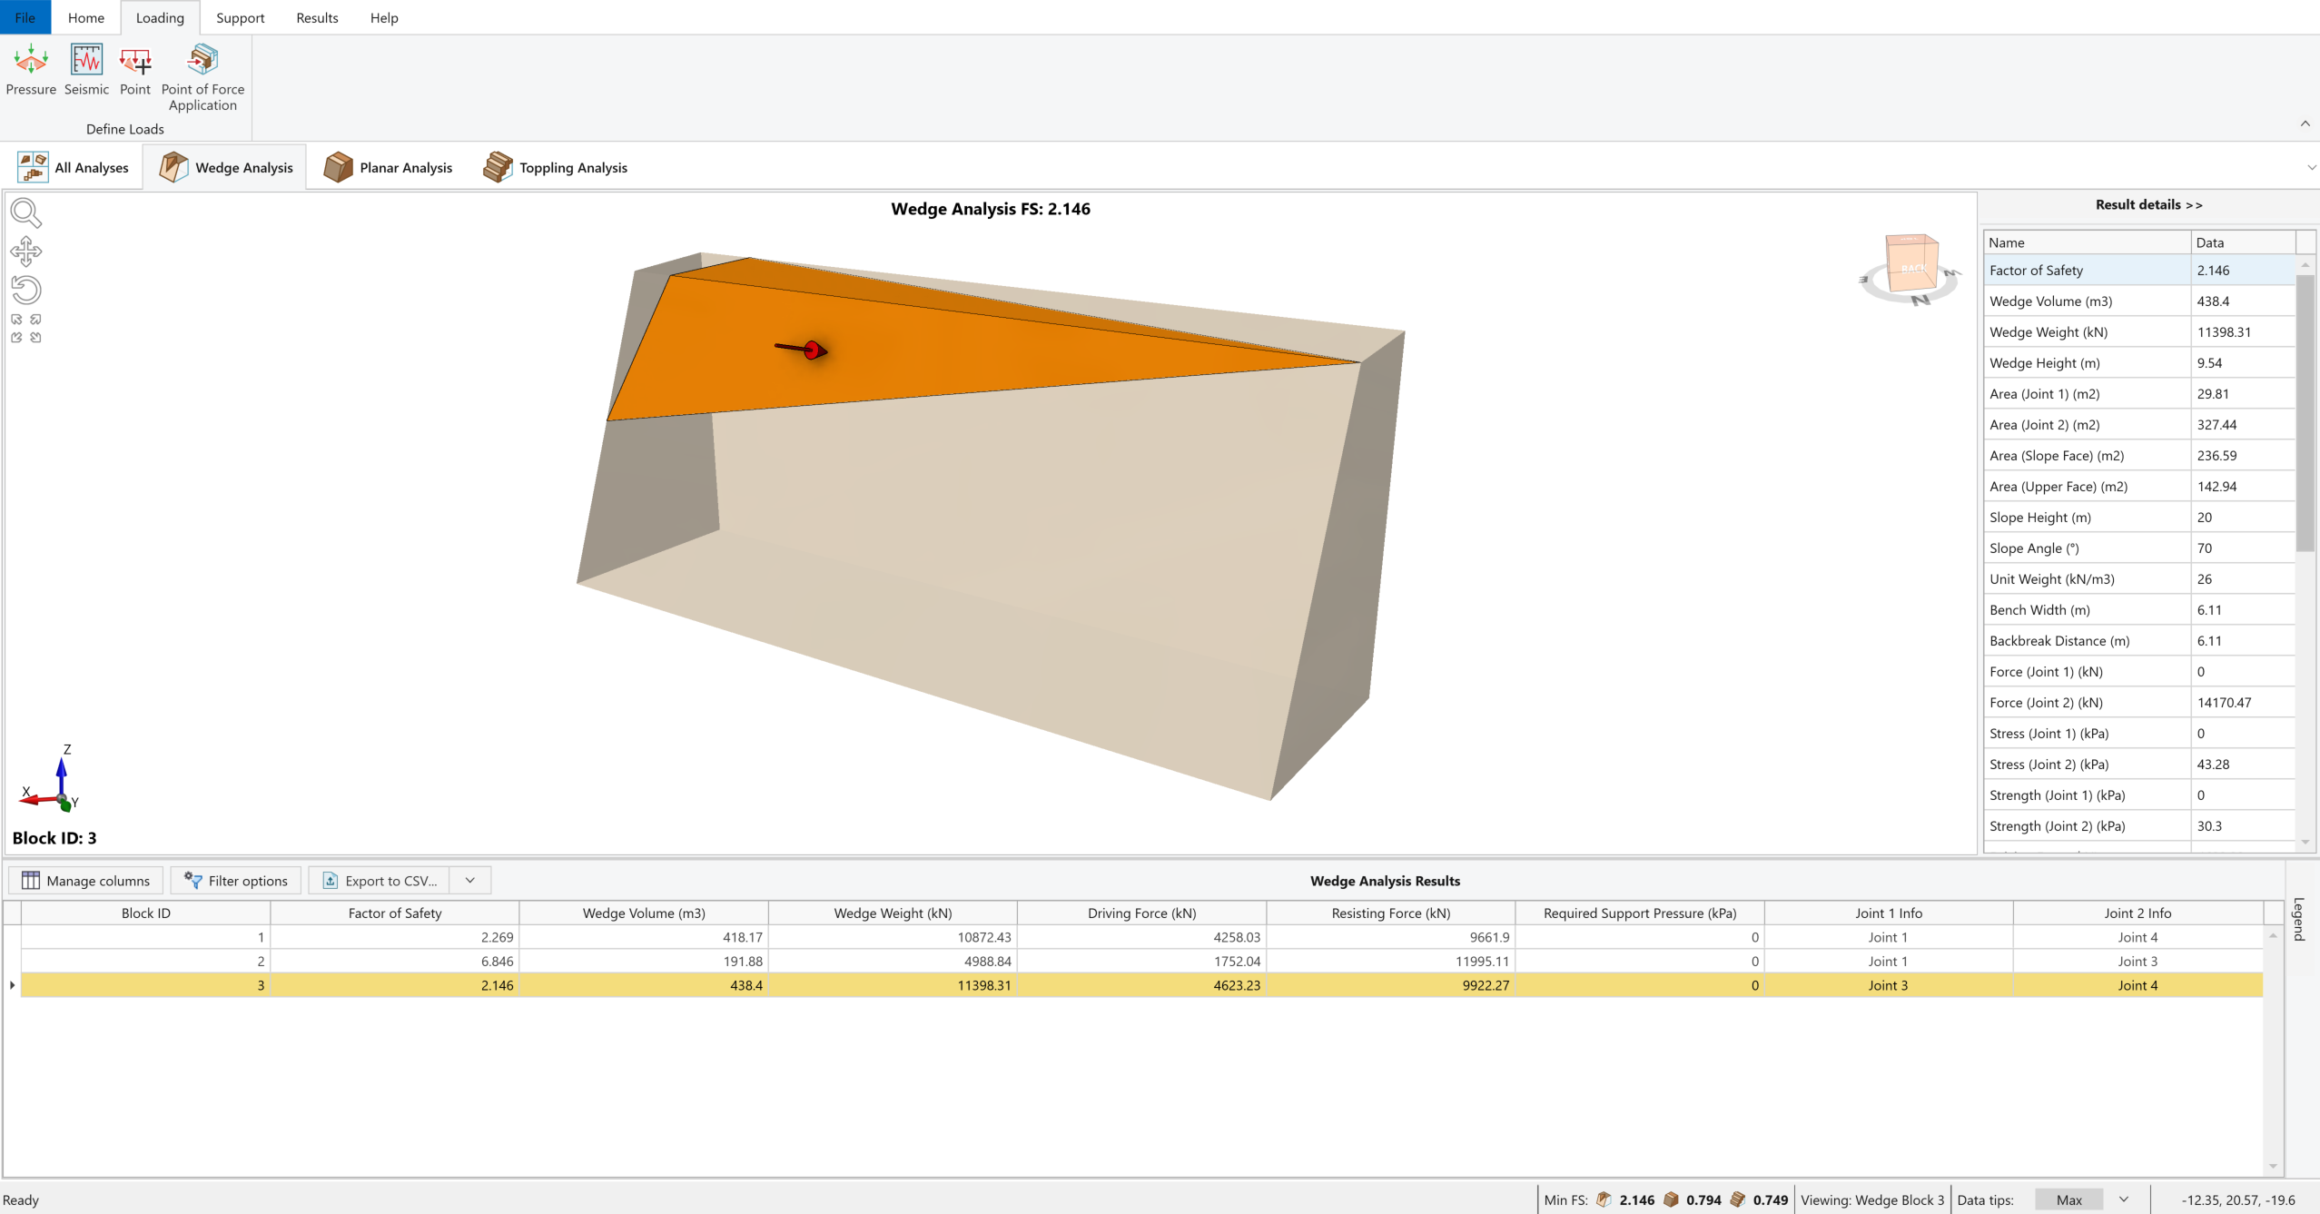Click Force (Joint 2) value 14170.47
This screenshot has width=2320, height=1214.
coord(2244,702)
